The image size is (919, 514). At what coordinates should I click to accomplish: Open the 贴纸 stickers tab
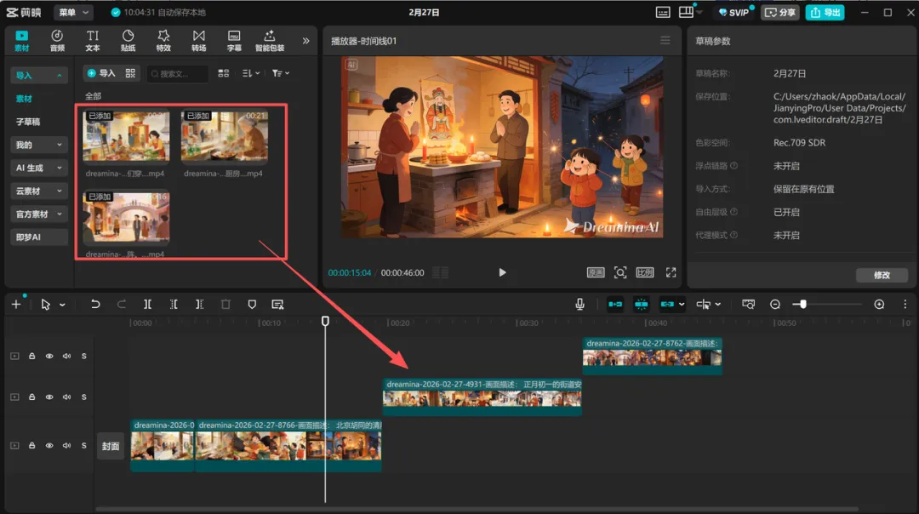(x=128, y=41)
